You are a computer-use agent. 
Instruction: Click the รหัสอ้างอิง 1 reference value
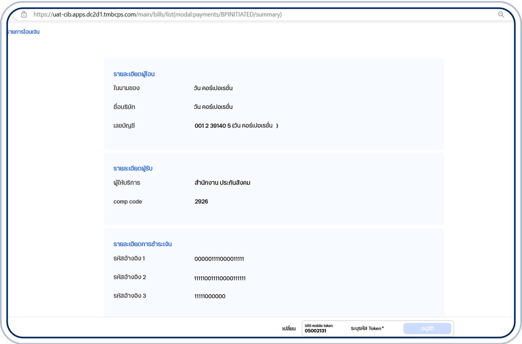tap(219, 259)
